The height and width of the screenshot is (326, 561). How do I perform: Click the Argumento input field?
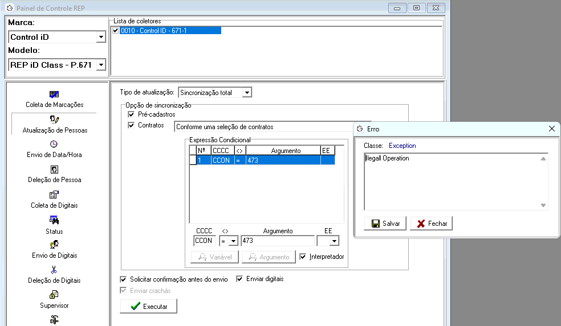pos(277,241)
